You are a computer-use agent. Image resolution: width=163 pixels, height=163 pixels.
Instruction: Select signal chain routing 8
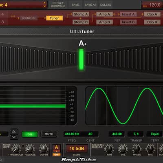click(2, 22)
